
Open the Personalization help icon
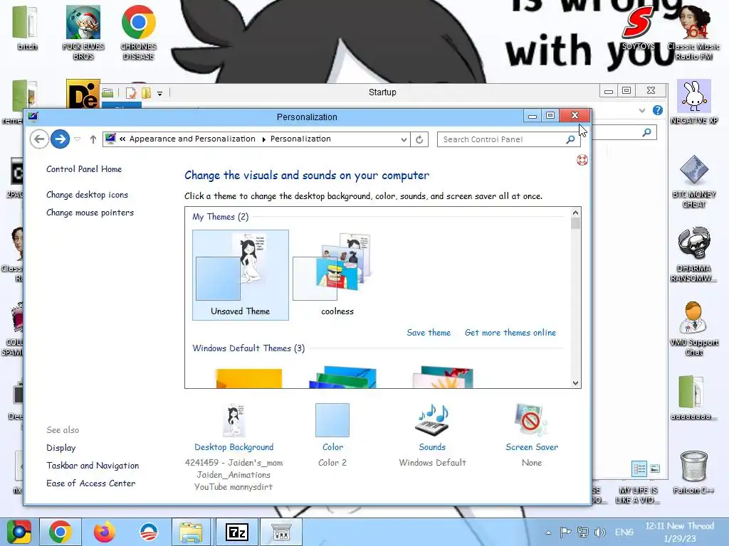click(x=582, y=160)
